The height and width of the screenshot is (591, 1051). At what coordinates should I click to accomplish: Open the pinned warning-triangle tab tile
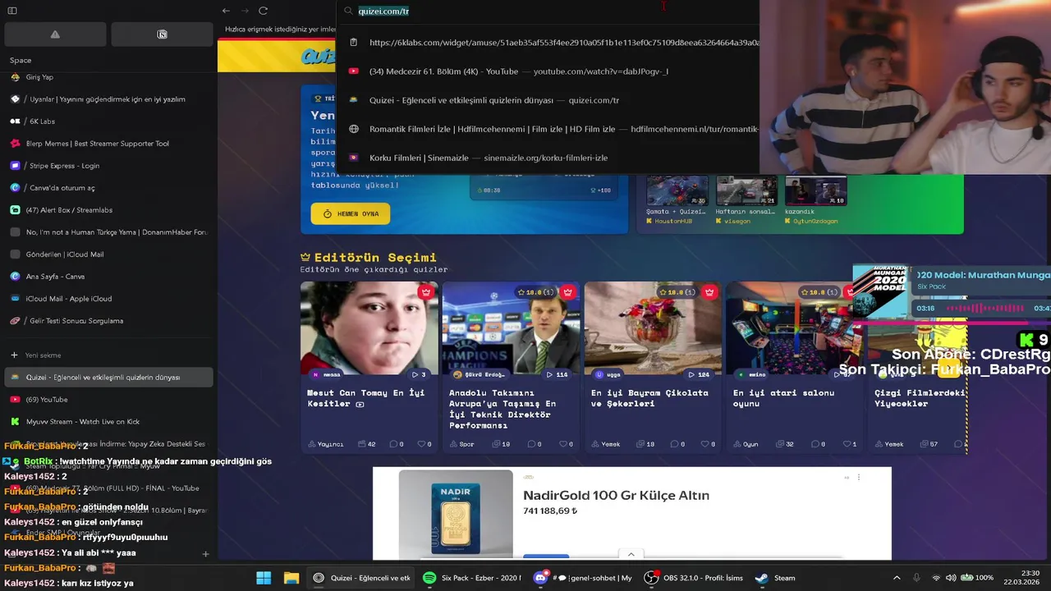(x=55, y=34)
